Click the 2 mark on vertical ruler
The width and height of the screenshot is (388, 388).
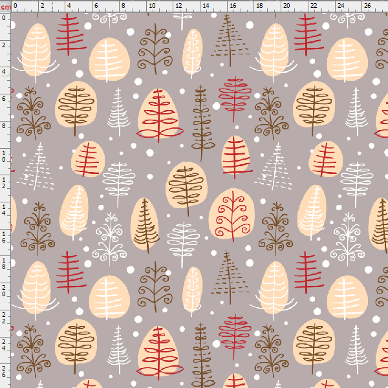4,45
